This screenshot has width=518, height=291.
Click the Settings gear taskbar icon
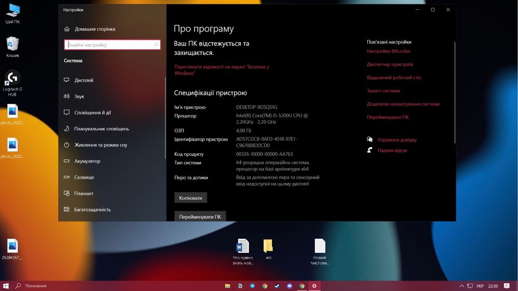click(314, 286)
